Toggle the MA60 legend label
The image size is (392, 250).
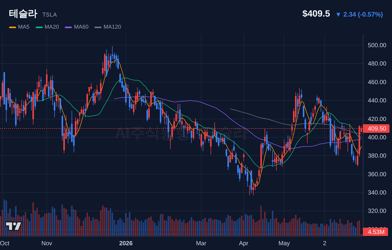pyautogui.click(x=81, y=27)
